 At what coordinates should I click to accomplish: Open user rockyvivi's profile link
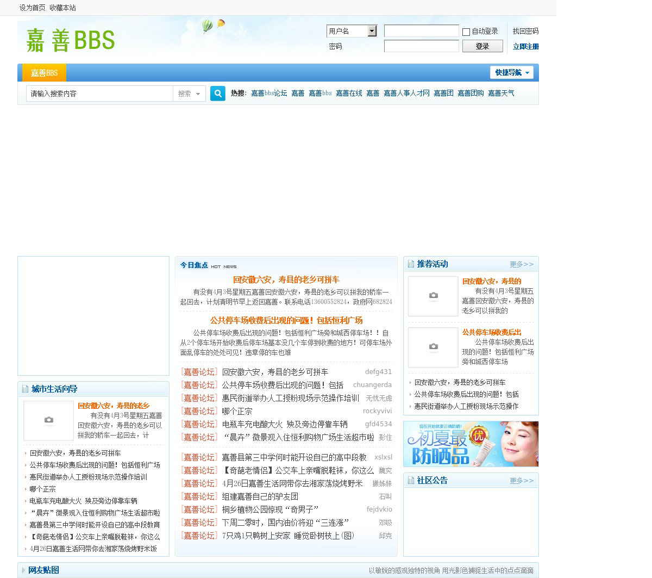[377, 411]
